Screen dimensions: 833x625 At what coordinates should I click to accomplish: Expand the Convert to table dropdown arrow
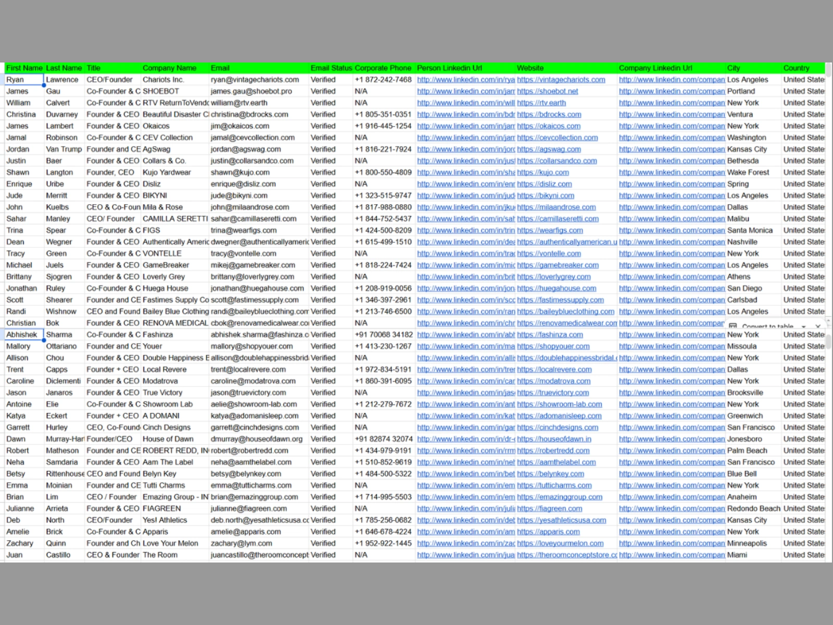pos(804,327)
